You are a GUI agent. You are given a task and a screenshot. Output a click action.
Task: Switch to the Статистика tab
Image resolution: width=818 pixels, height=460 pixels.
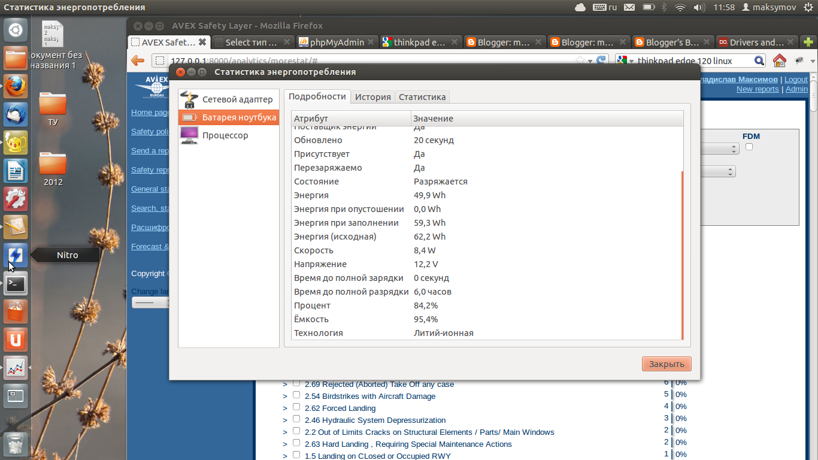(x=422, y=97)
